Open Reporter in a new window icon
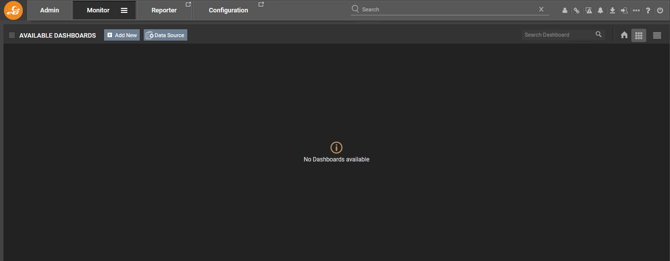This screenshot has width=670, height=261. 188,4
